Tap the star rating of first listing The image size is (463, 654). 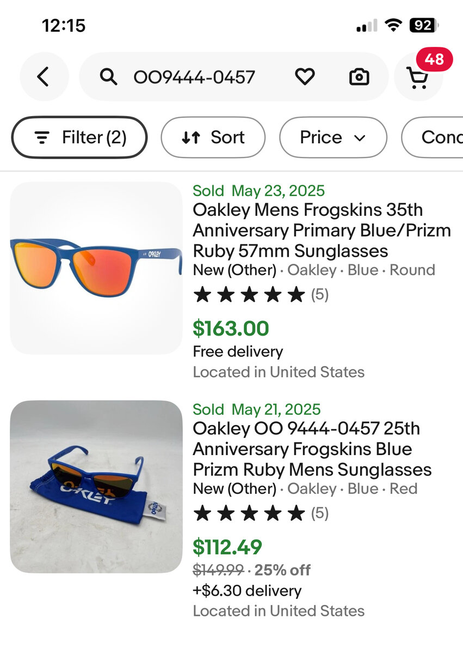click(x=250, y=295)
